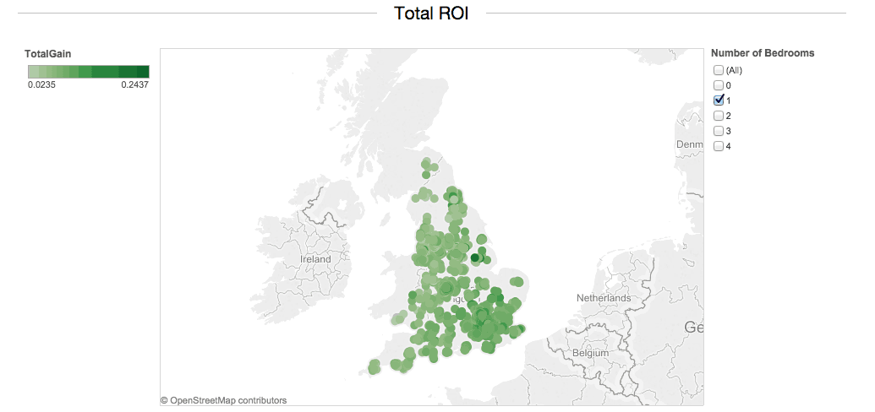Select the 3 bedrooms checkbox

click(x=719, y=131)
